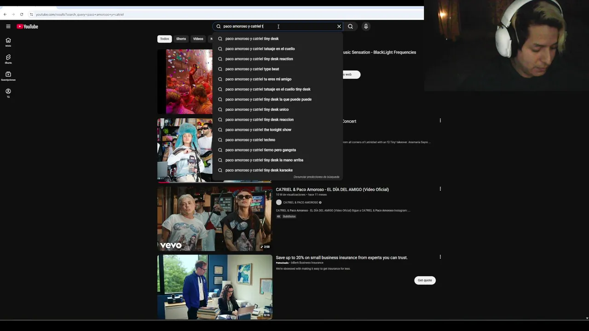
Task: Click the YouTube logo
Action: coord(28,26)
